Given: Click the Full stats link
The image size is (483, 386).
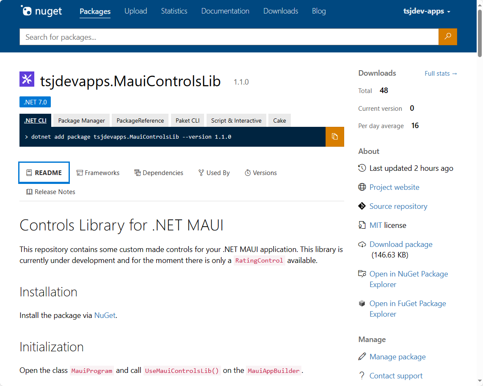Looking at the screenshot, I should (x=441, y=74).
